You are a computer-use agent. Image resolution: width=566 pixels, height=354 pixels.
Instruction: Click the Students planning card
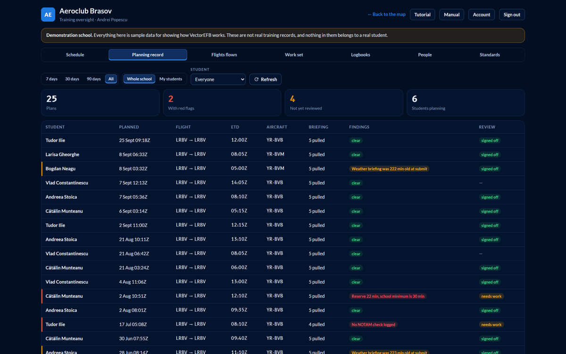tap(466, 102)
